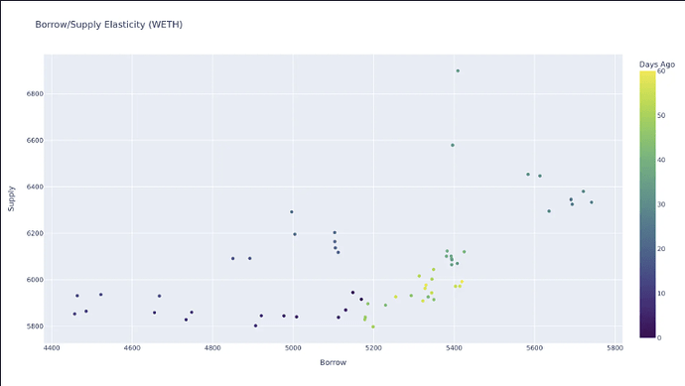
Task: Click the Days Ago colorbar gradient
Action: (x=647, y=204)
